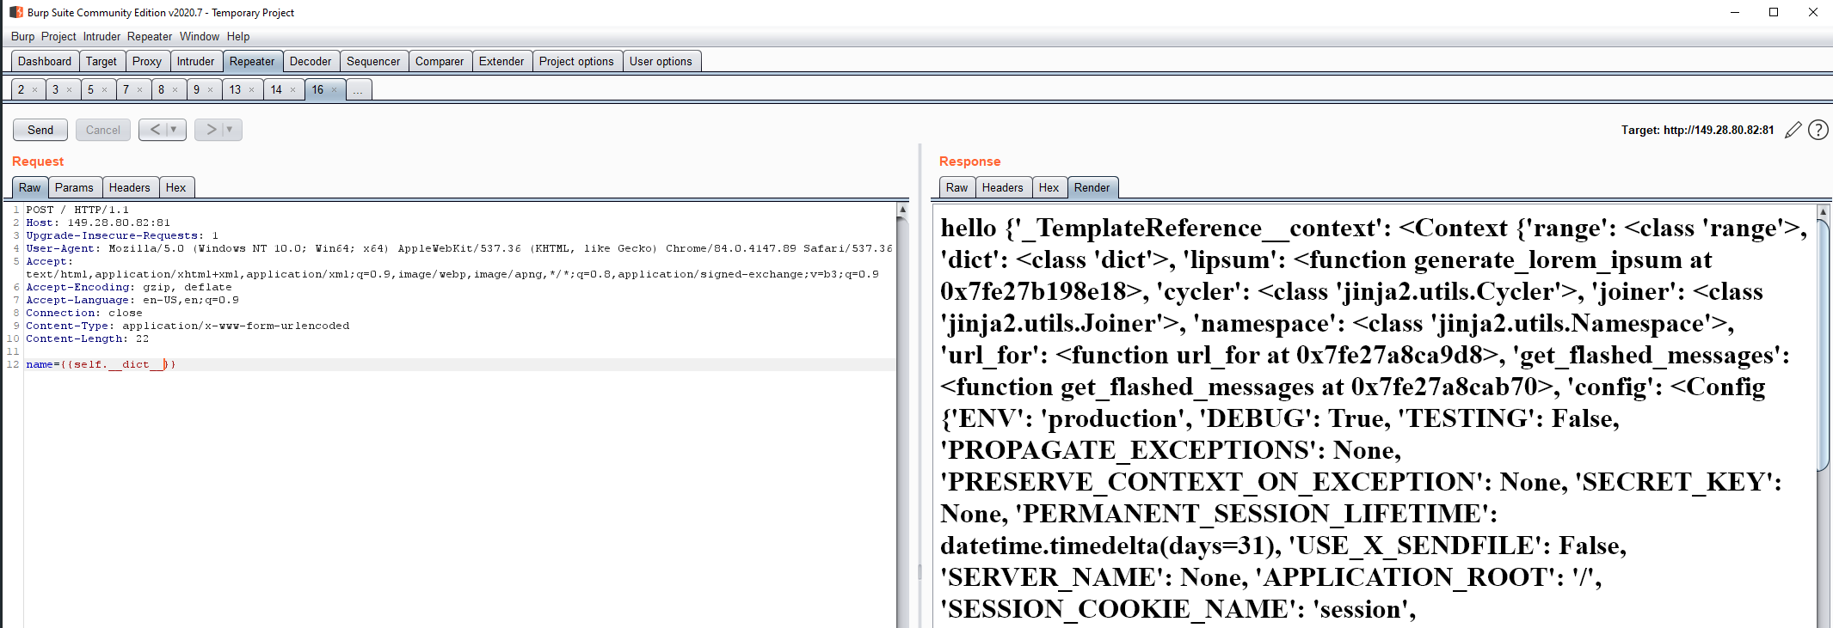Close Repeater tab 7 with its x
The image size is (1833, 628).
140,89
